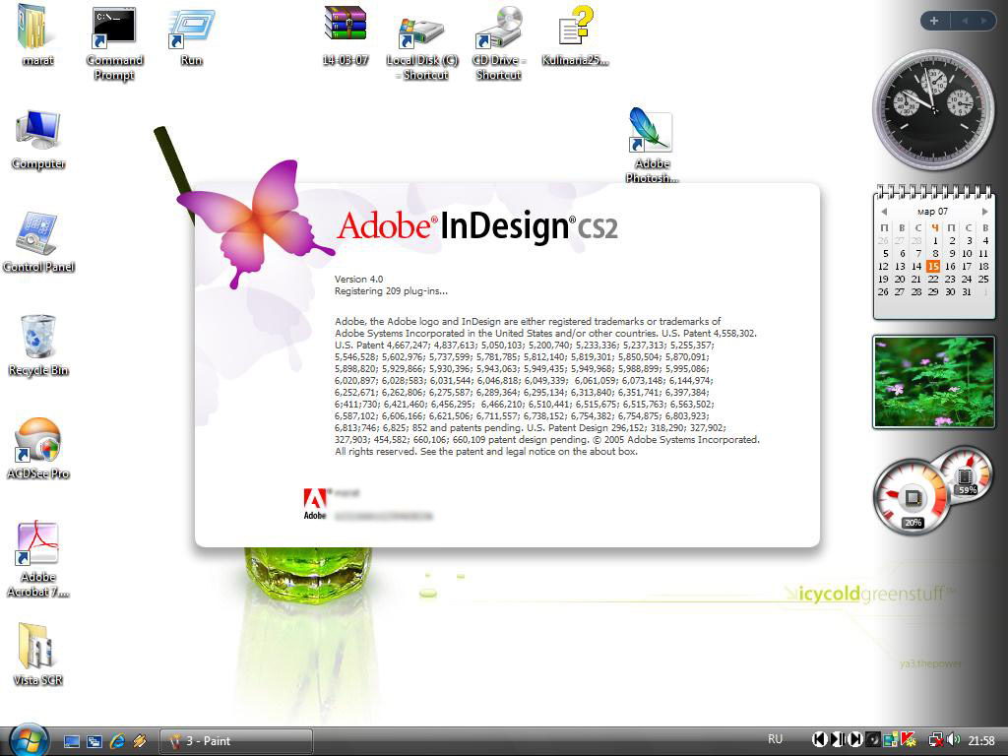The width and height of the screenshot is (1008, 756).
Task: Click the previous track tray icon
Action: click(x=820, y=740)
